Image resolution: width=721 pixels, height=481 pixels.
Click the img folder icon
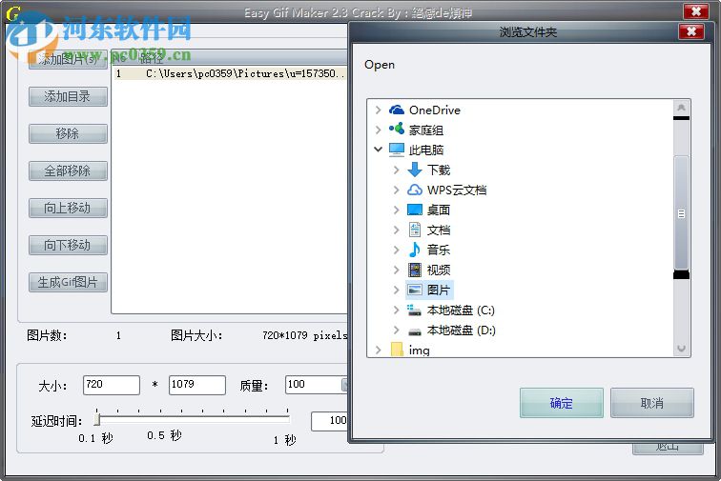pyautogui.click(x=397, y=350)
